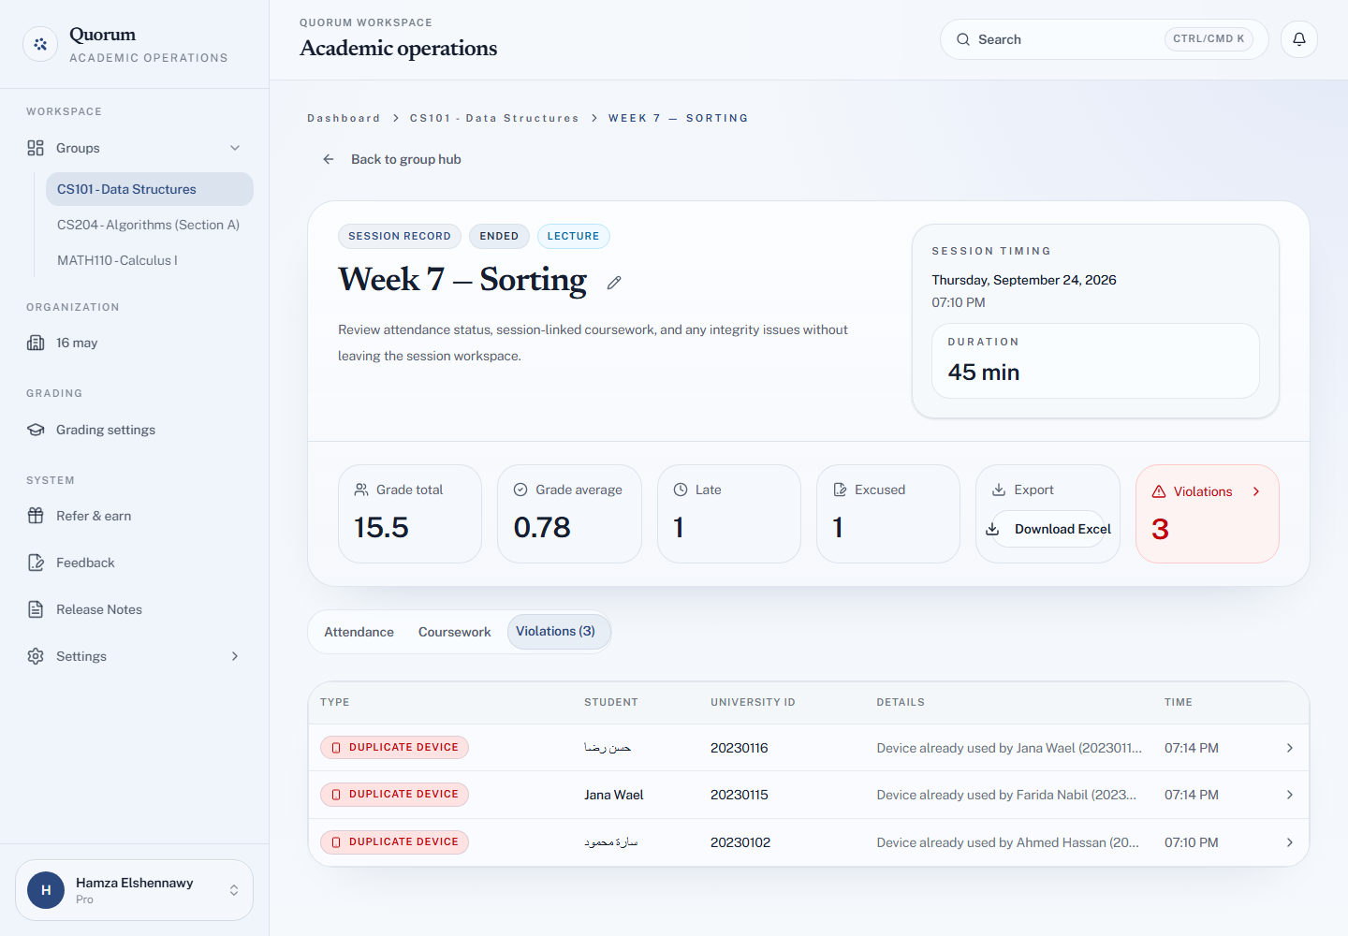The width and height of the screenshot is (1348, 936).
Task: Switch to the Coursework tab
Action: tap(455, 632)
